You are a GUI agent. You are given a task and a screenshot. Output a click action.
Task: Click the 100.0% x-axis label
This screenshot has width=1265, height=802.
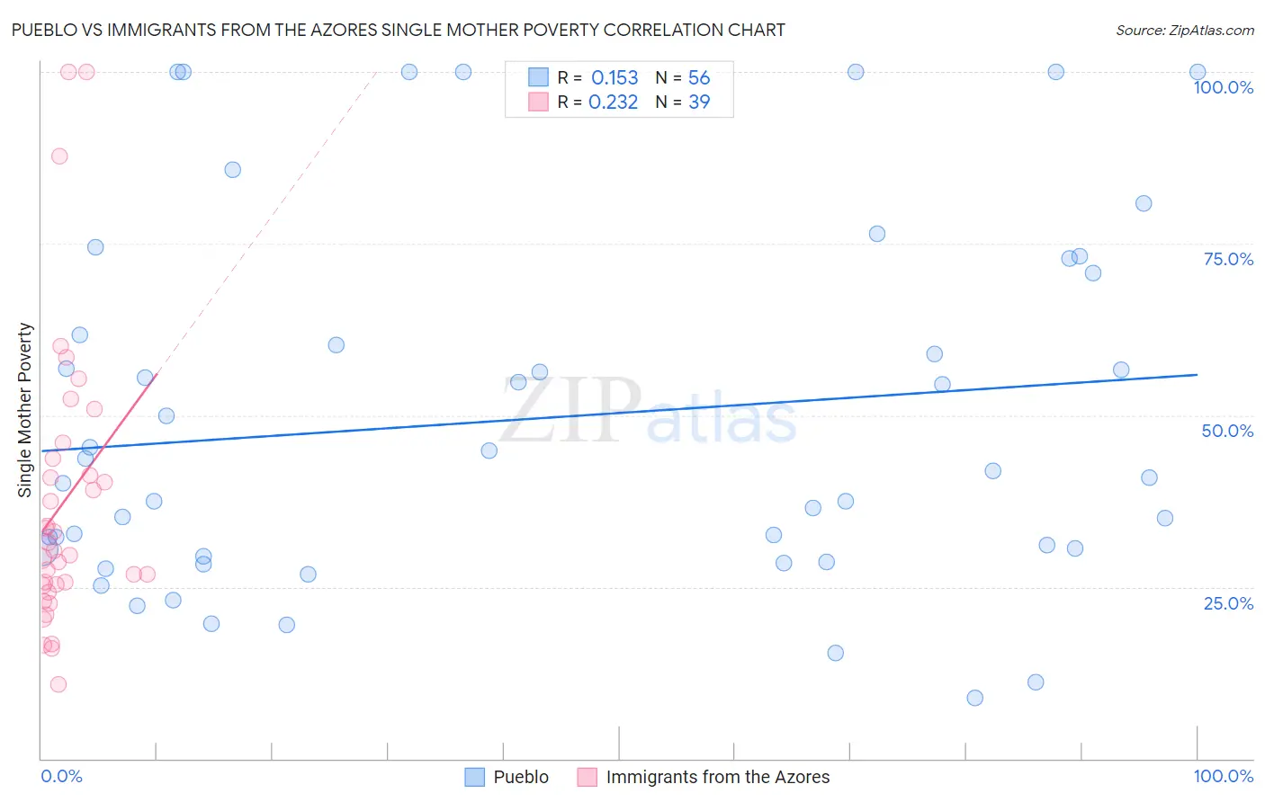point(1224,776)
